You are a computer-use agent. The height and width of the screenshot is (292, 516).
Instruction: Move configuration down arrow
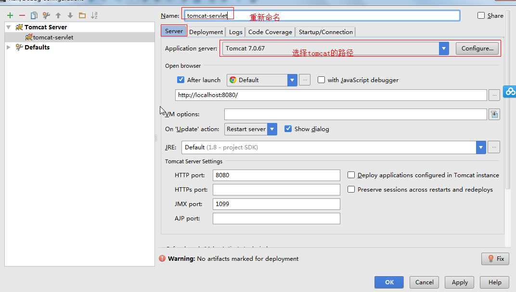[70, 15]
